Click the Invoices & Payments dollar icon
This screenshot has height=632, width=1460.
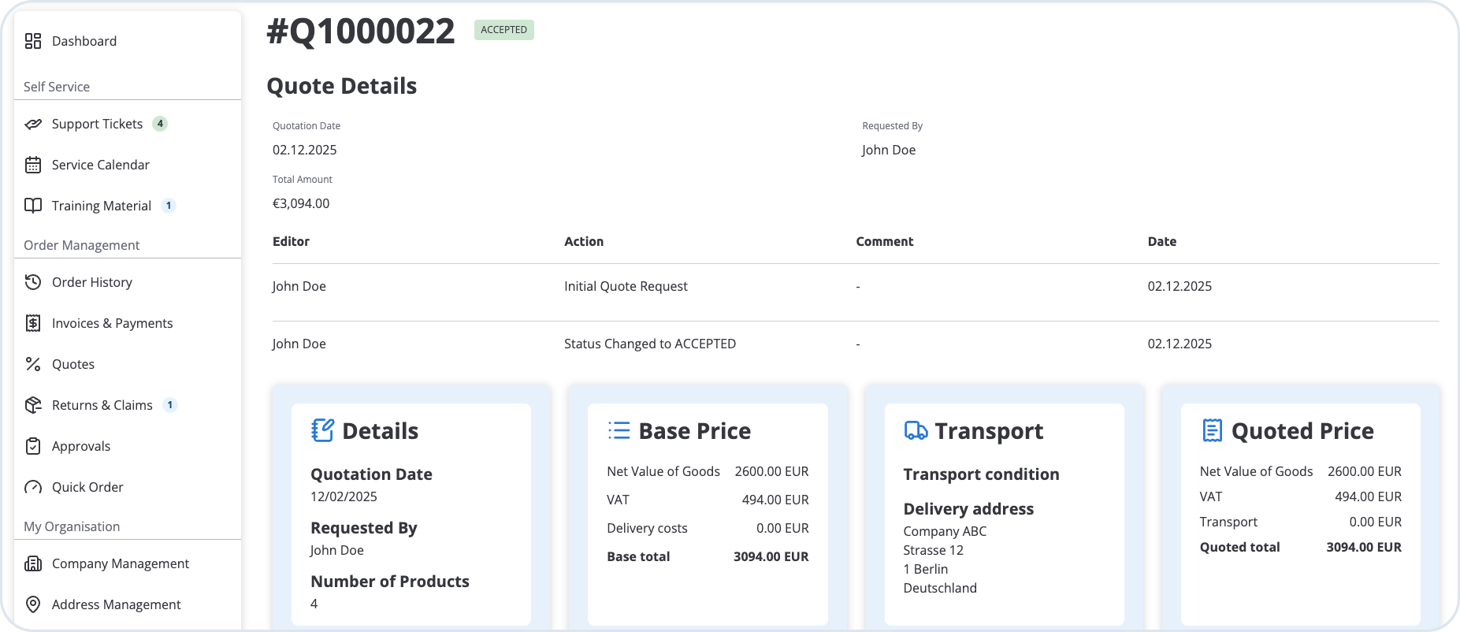coord(33,323)
